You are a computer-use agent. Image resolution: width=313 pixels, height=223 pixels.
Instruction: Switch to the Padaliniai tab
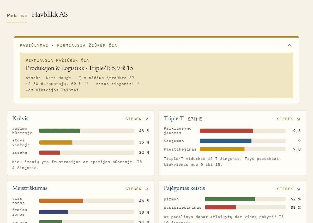pos(17,15)
